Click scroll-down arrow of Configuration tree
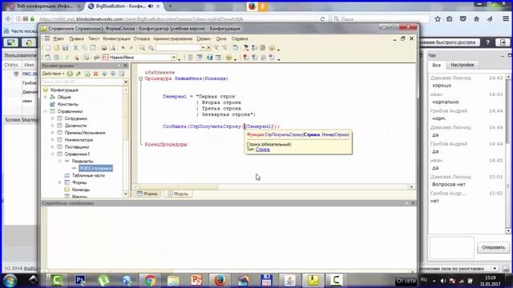Image resolution: width=513 pixels, height=288 pixels. coord(126,194)
